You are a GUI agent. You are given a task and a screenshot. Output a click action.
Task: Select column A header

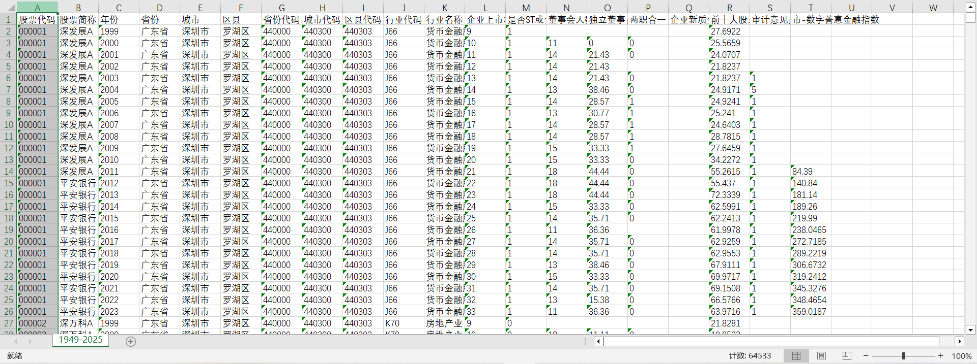tap(37, 8)
